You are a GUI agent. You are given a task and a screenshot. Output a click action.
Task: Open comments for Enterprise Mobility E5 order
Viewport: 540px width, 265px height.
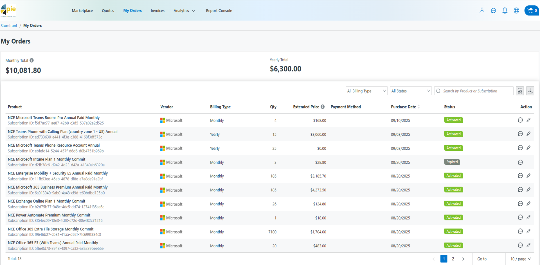tap(520, 176)
